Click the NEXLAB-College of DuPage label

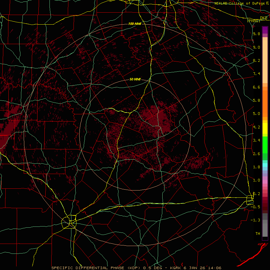coord(240,3)
